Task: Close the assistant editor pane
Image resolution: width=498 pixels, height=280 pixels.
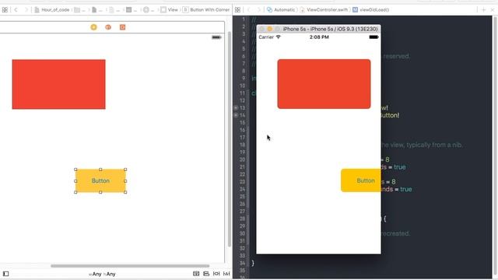Action: point(493,10)
